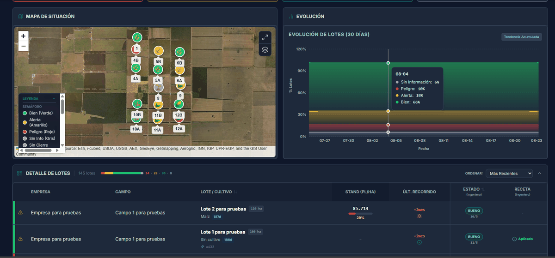Select the yellow marker above 5B
This screenshot has width=555, height=258.
tap(158, 50)
